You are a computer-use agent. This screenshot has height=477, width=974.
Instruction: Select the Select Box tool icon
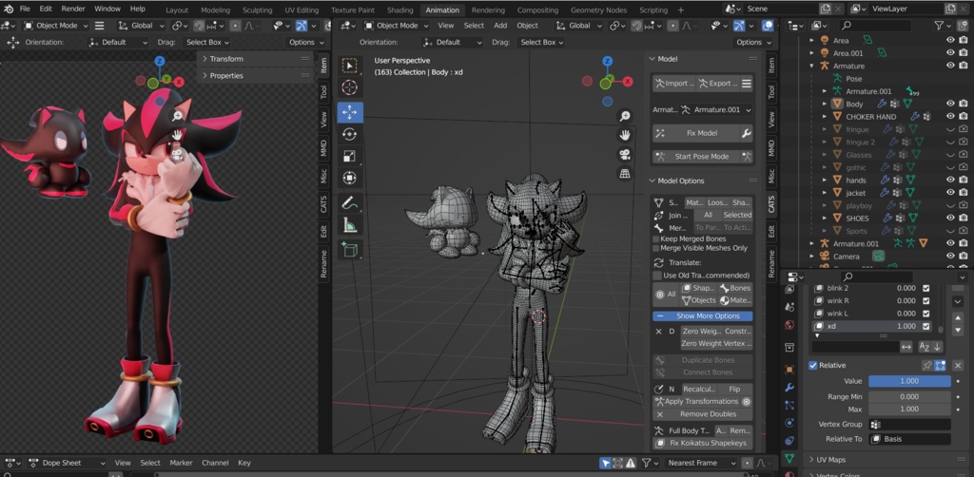click(350, 66)
